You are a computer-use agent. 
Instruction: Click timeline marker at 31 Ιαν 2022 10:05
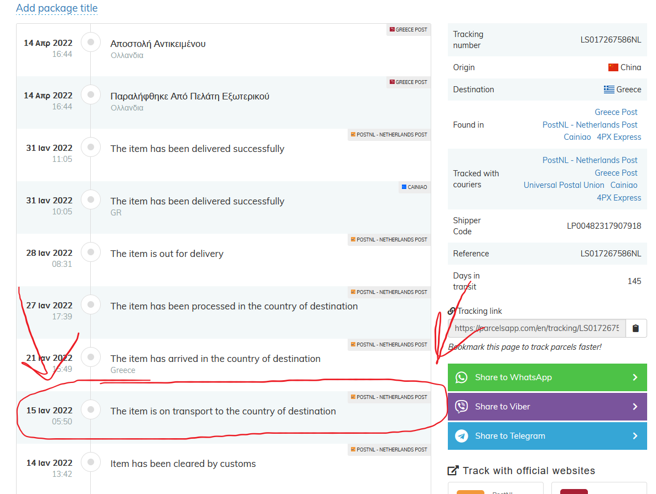click(91, 199)
